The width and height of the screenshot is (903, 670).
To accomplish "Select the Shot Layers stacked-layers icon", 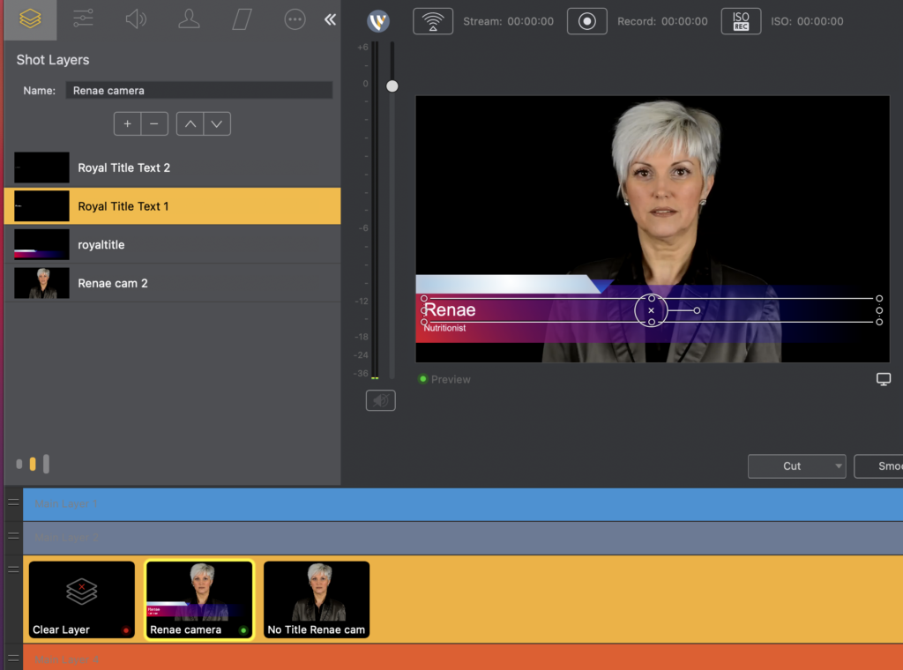I will (x=30, y=19).
